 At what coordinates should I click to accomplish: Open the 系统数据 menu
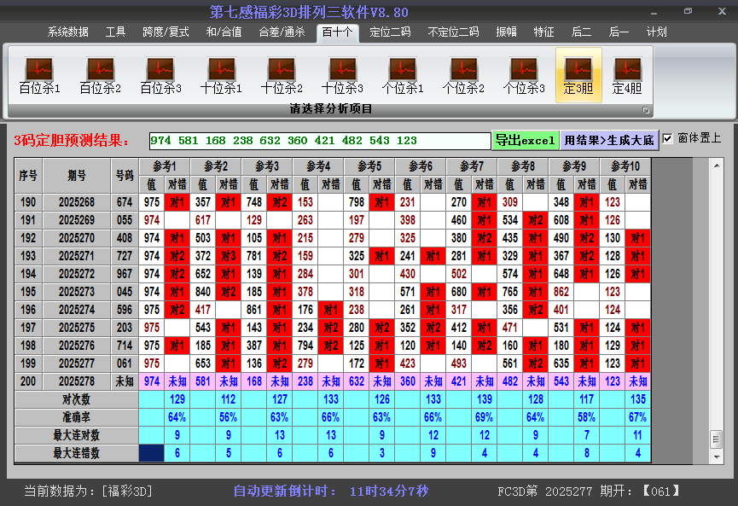click(x=65, y=32)
